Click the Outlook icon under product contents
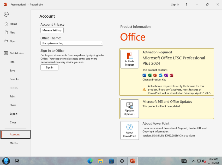The width and height of the screenshot is (222, 165). pyautogui.click(x=160, y=75)
